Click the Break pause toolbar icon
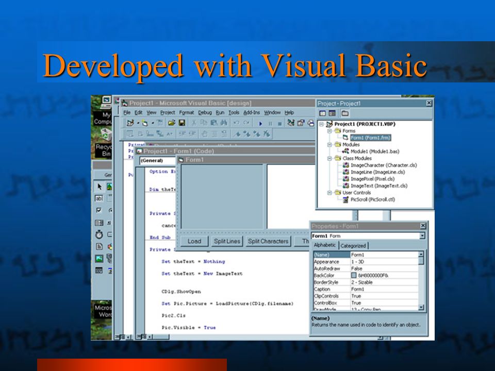The height and width of the screenshot is (371, 495). pyautogui.click(x=270, y=124)
